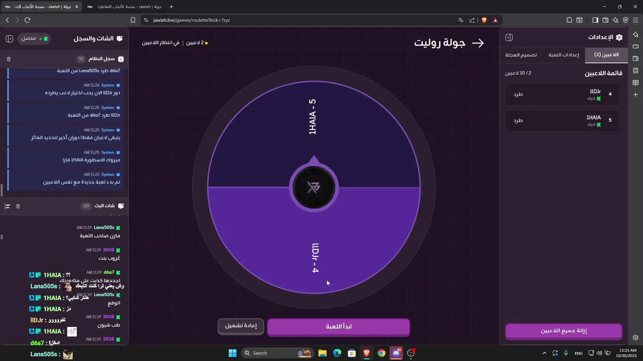Open File Explorer from taskbar
Image resolution: width=643 pixels, height=361 pixels.
(323, 353)
